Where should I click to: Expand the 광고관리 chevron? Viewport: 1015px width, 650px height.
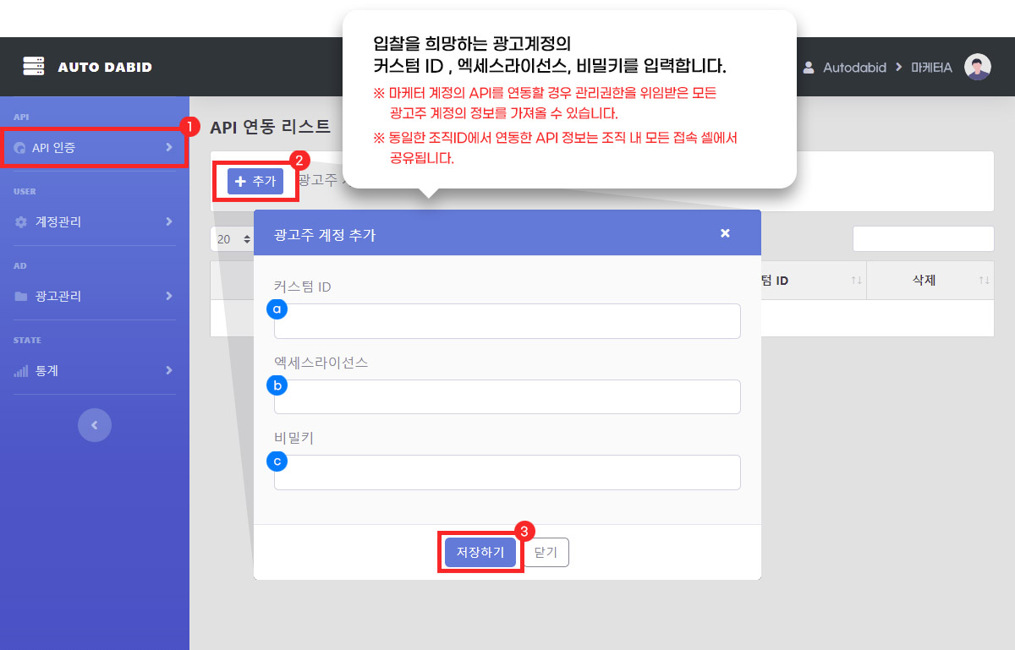pos(169,296)
